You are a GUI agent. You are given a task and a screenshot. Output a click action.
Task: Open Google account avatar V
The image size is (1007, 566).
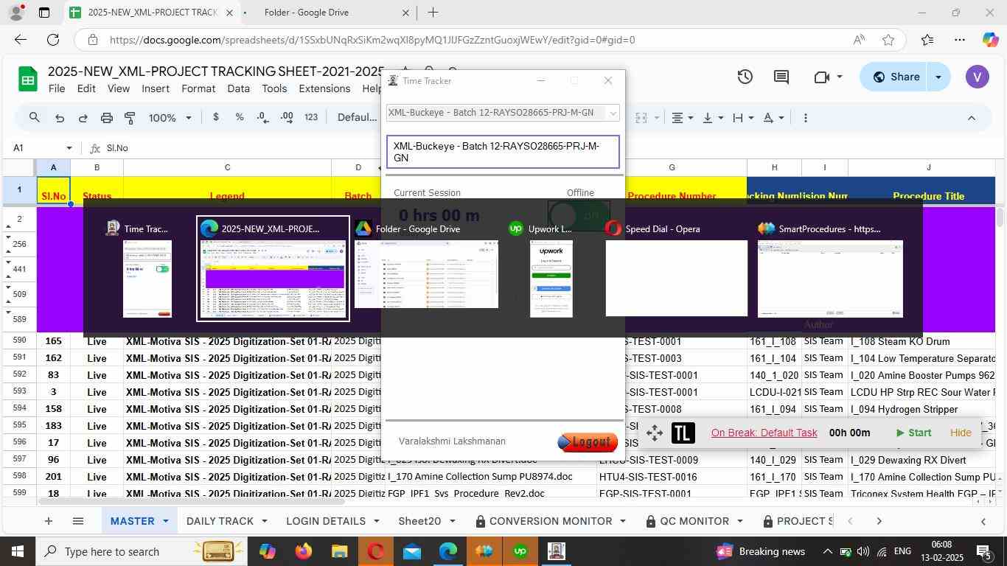pyautogui.click(x=978, y=77)
